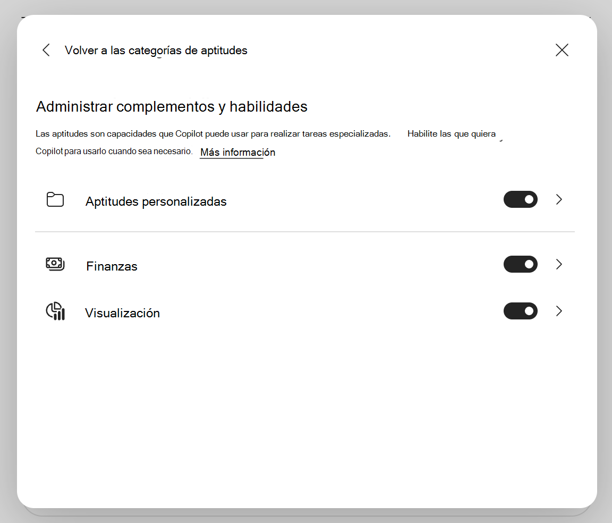Viewport: 612px width, 523px height.
Task: Open the 'Más información' link
Action: [237, 153]
